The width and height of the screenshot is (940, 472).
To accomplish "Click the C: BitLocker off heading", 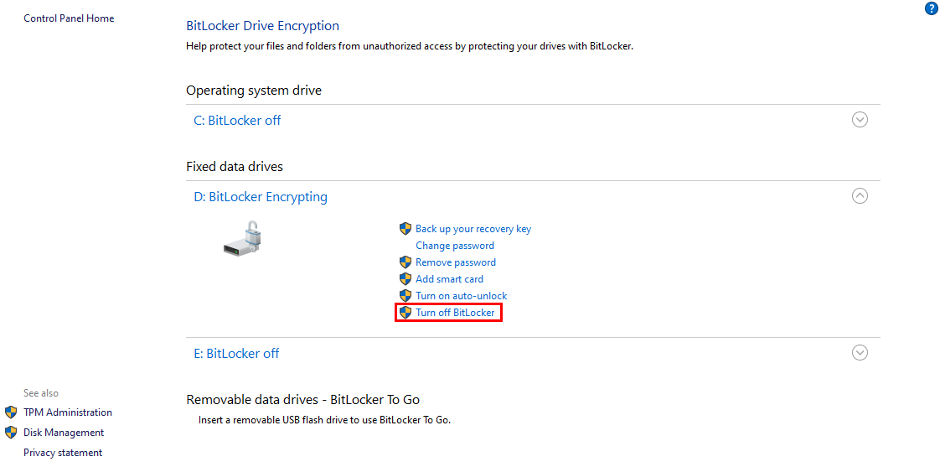I will (x=237, y=121).
